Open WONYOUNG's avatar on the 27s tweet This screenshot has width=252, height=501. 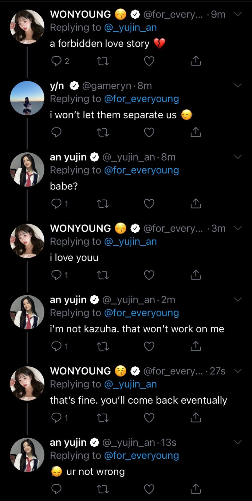pos(27,383)
